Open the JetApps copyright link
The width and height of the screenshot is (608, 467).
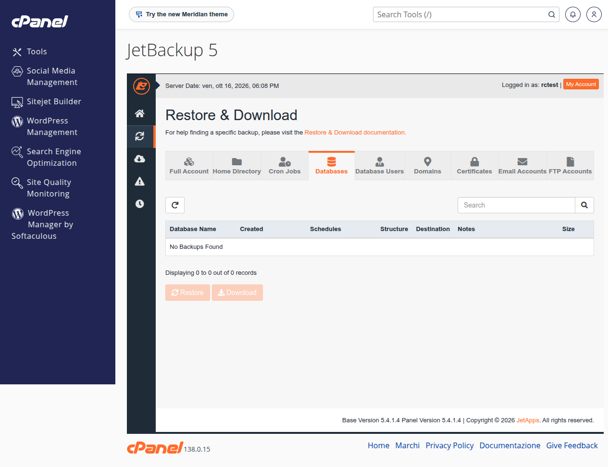point(528,420)
